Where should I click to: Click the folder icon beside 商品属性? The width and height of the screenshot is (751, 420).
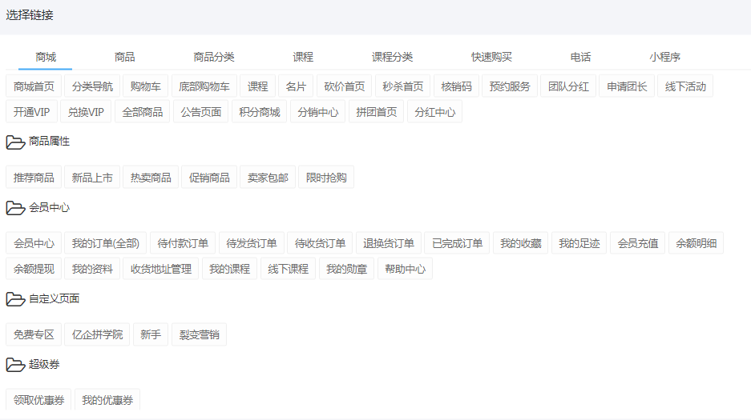coord(15,142)
